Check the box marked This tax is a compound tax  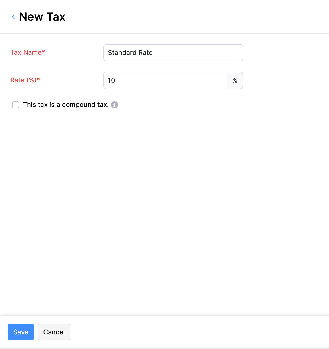(16, 105)
